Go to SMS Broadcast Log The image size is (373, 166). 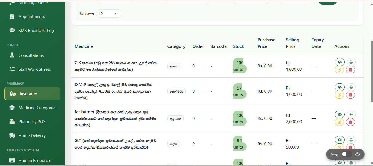coord(32,31)
